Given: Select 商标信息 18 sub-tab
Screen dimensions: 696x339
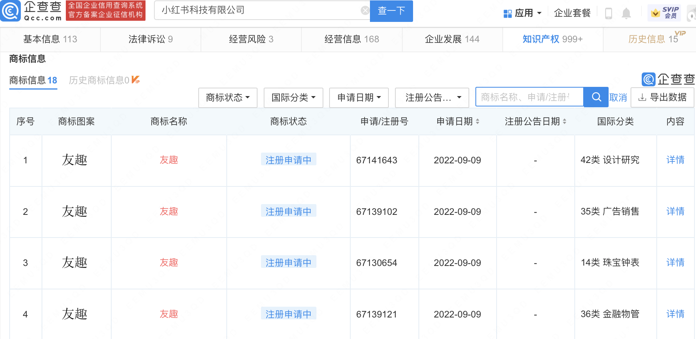Looking at the screenshot, I should pos(33,80).
